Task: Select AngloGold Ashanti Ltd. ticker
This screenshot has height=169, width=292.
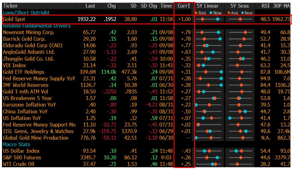Action: (29, 52)
